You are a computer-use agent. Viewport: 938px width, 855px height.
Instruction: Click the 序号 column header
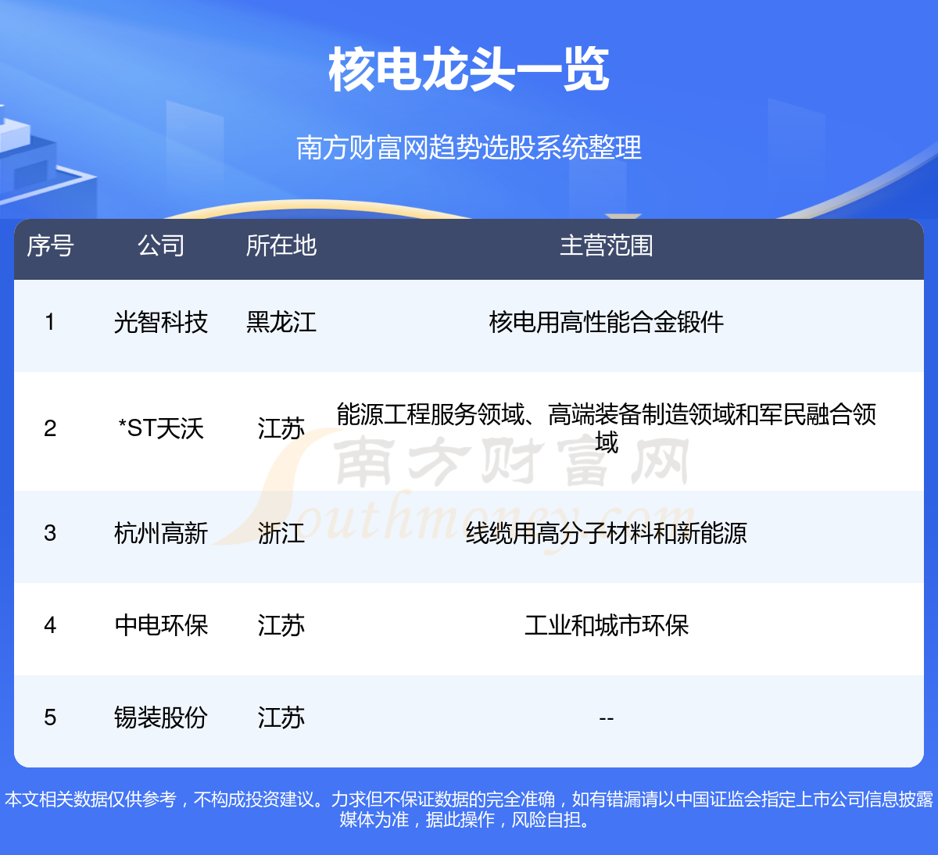tap(50, 245)
